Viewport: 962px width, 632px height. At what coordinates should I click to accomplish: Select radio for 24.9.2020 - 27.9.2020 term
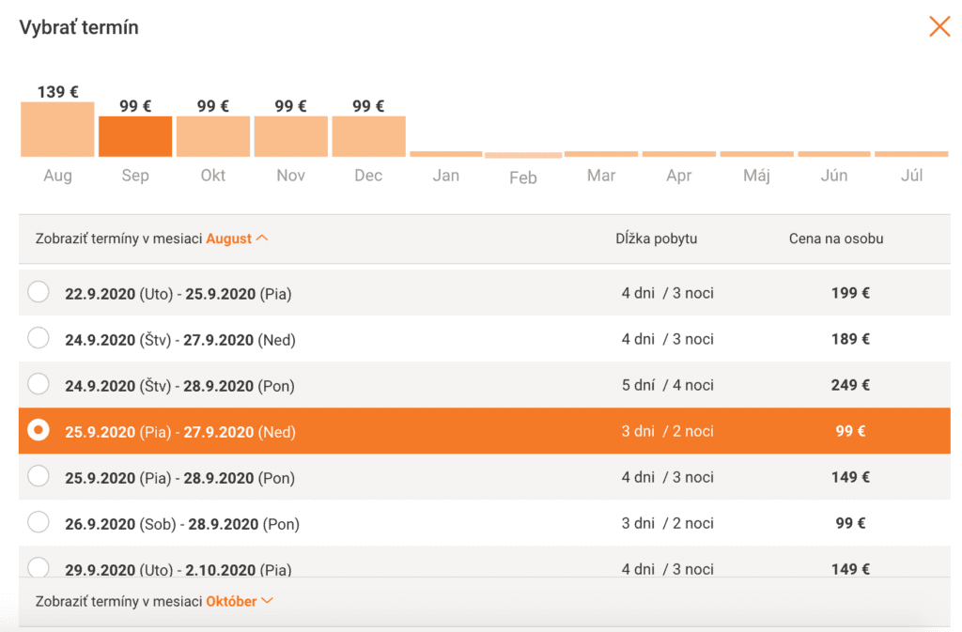[x=39, y=338]
